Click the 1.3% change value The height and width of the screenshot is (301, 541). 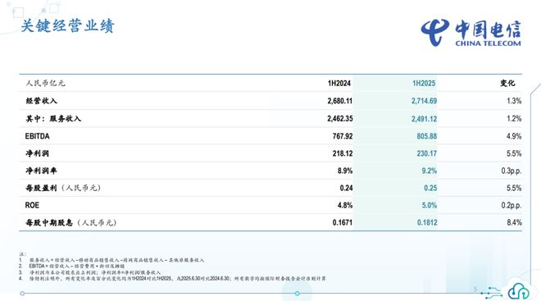point(514,101)
